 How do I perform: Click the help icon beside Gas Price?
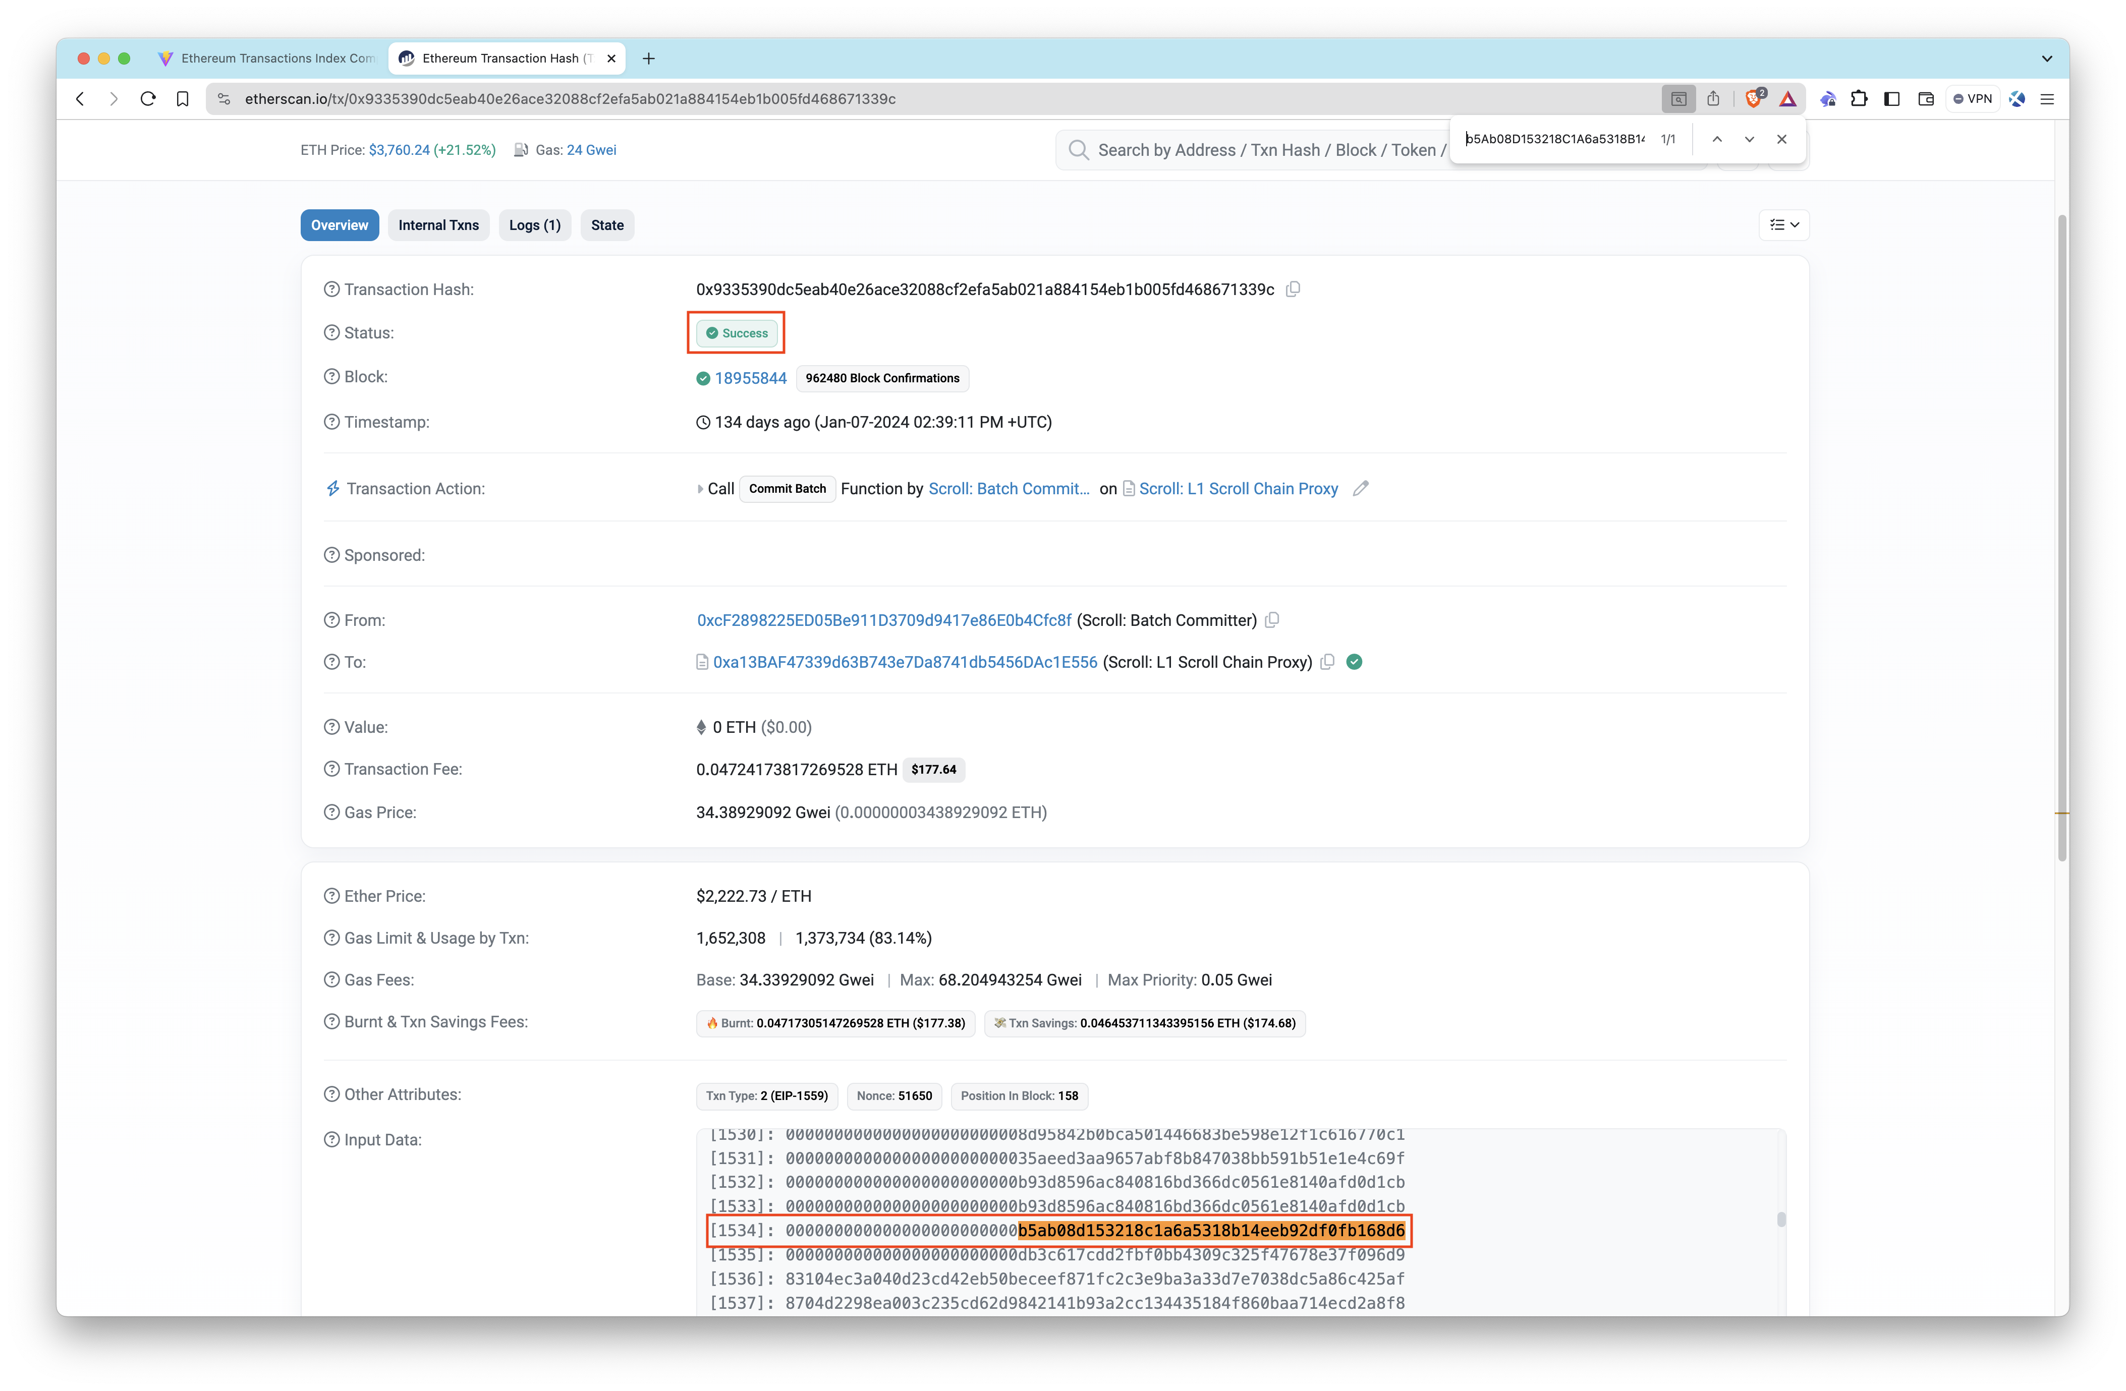[331, 813]
